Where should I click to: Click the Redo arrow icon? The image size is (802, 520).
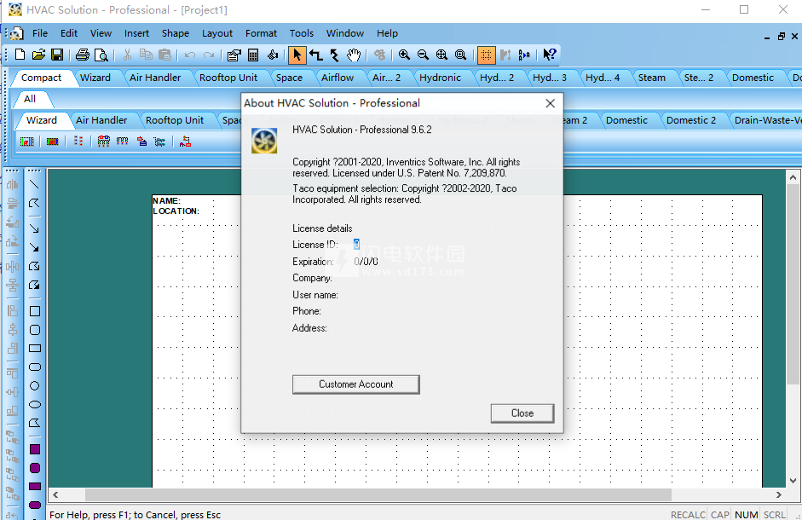209,55
